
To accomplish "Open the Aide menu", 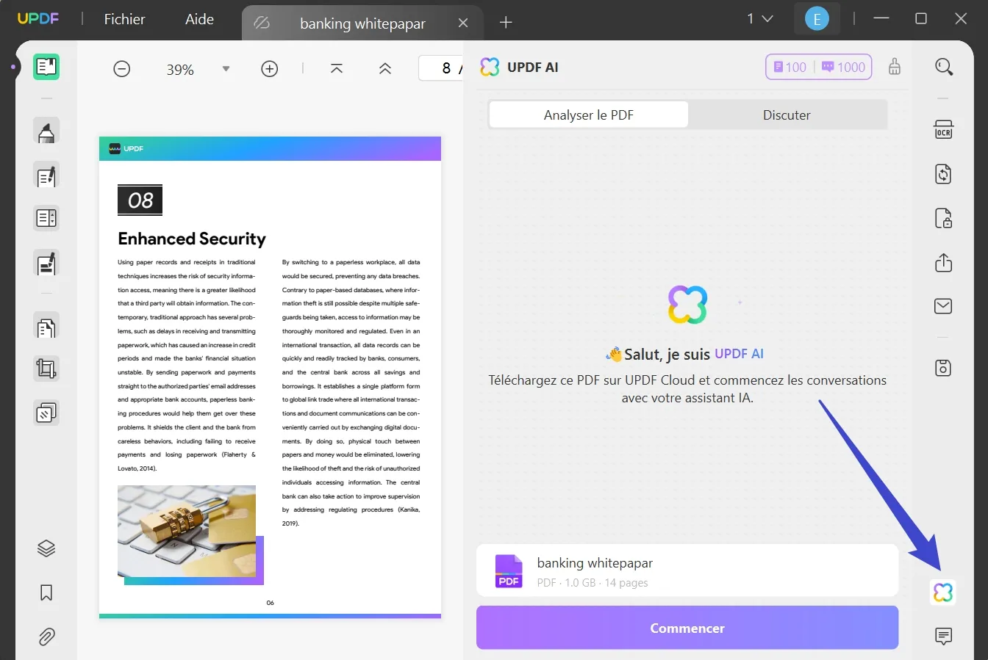I will (199, 19).
